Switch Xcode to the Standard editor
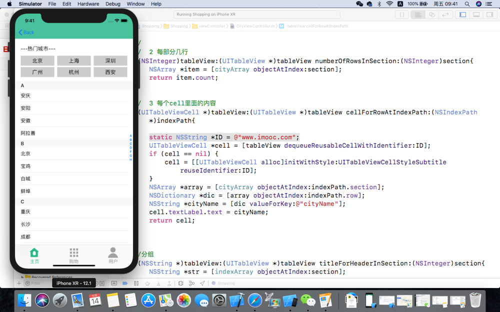Screen dimensions: 500x312 tap(418, 14)
